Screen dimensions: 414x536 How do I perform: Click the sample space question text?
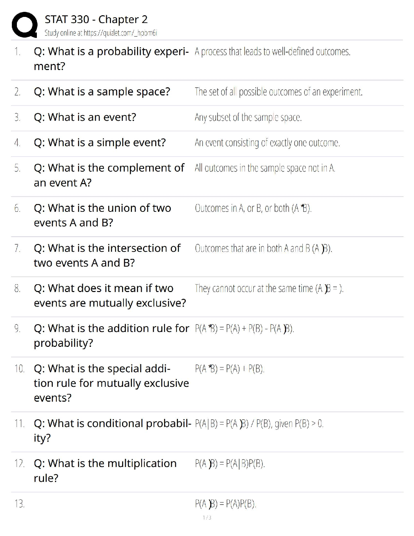coord(102,92)
